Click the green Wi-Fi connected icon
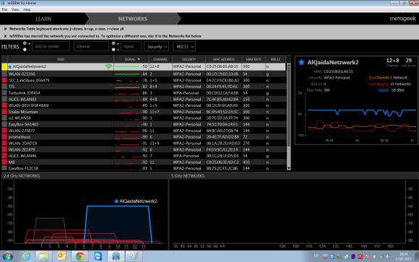Viewport: 419px width, 262px height. click(109, 66)
